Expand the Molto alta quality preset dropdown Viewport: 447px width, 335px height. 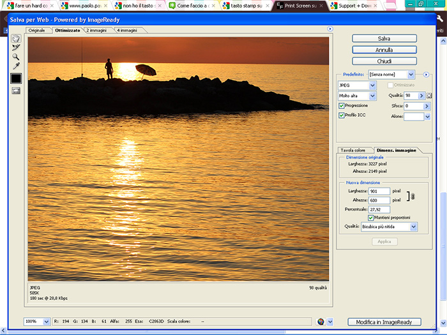click(x=357, y=96)
